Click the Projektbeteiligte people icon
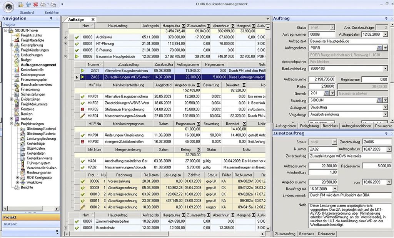Screen dimensions: 394x238 (x=17, y=40)
